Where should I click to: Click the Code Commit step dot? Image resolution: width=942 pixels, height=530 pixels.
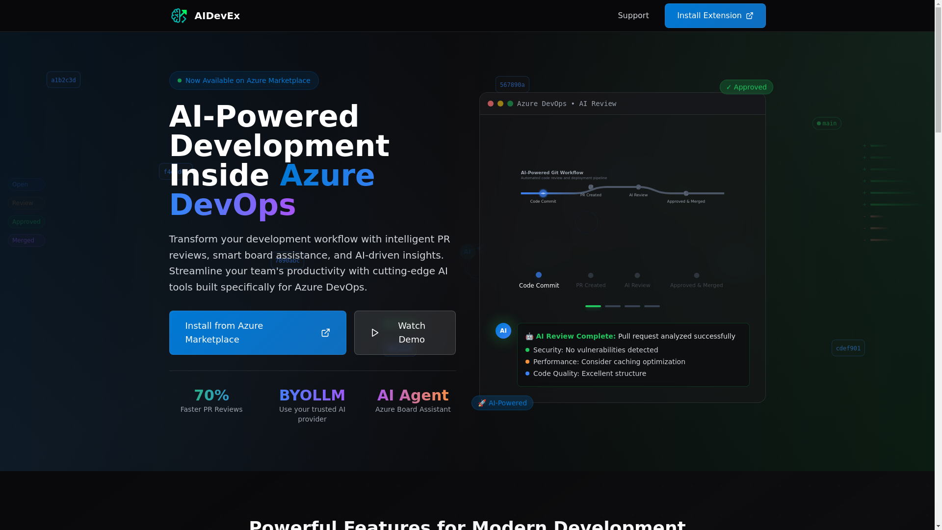point(539,275)
